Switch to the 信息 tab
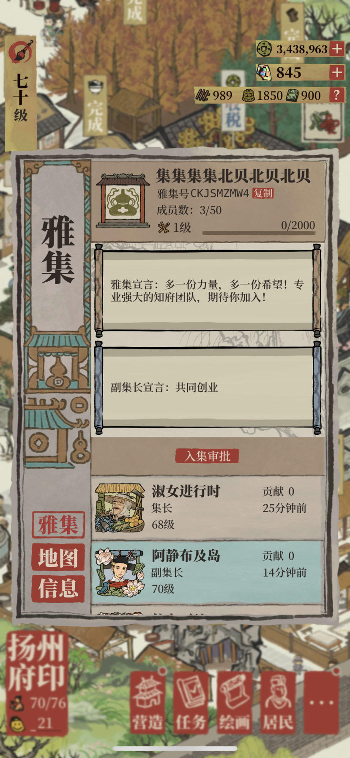Screen dimensions: 350x758 point(58,588)
